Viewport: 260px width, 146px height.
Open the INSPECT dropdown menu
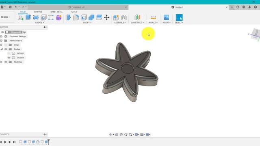153,23
